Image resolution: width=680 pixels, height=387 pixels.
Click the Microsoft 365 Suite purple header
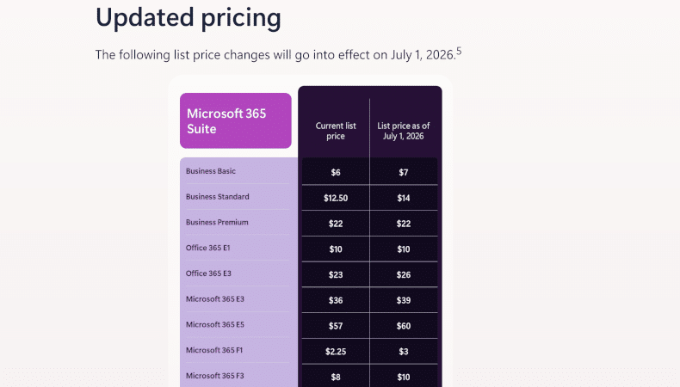[236, 121]
